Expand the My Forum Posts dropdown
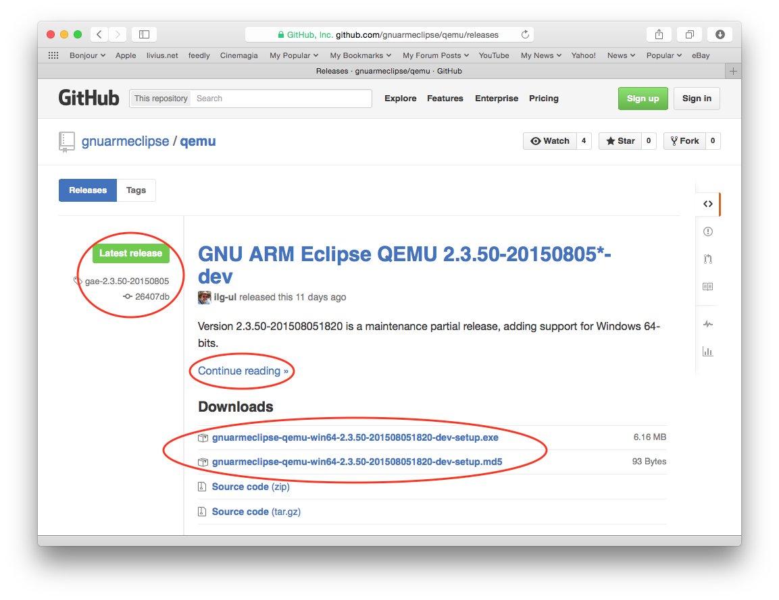The image size is (779, 600). coord(436,55)
